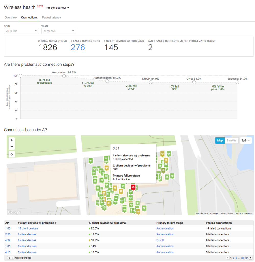Click the map zoom out minus icon

pos(12,147)
